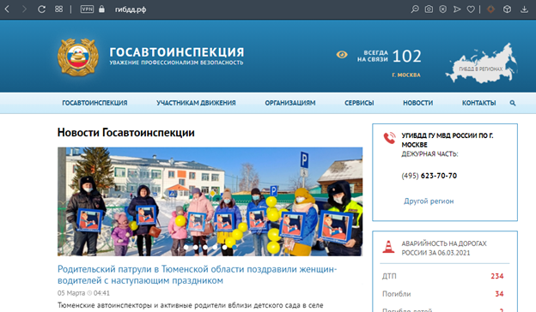Open the ad blocker shield icon
The image size is (536, 312).
tap(442, 9)
